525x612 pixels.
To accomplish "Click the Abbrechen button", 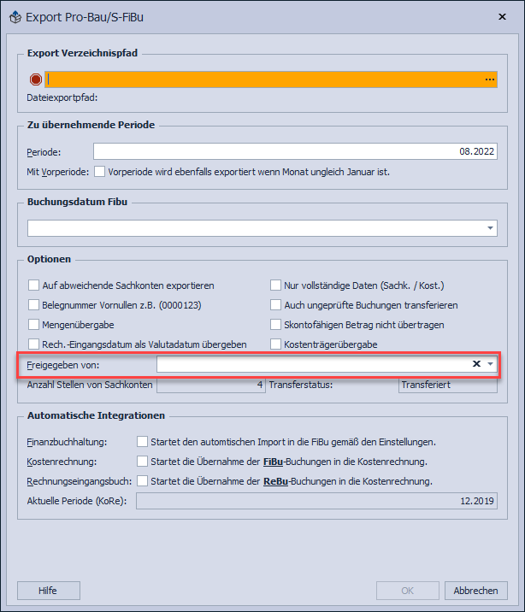I will click(x=475, y=591).
